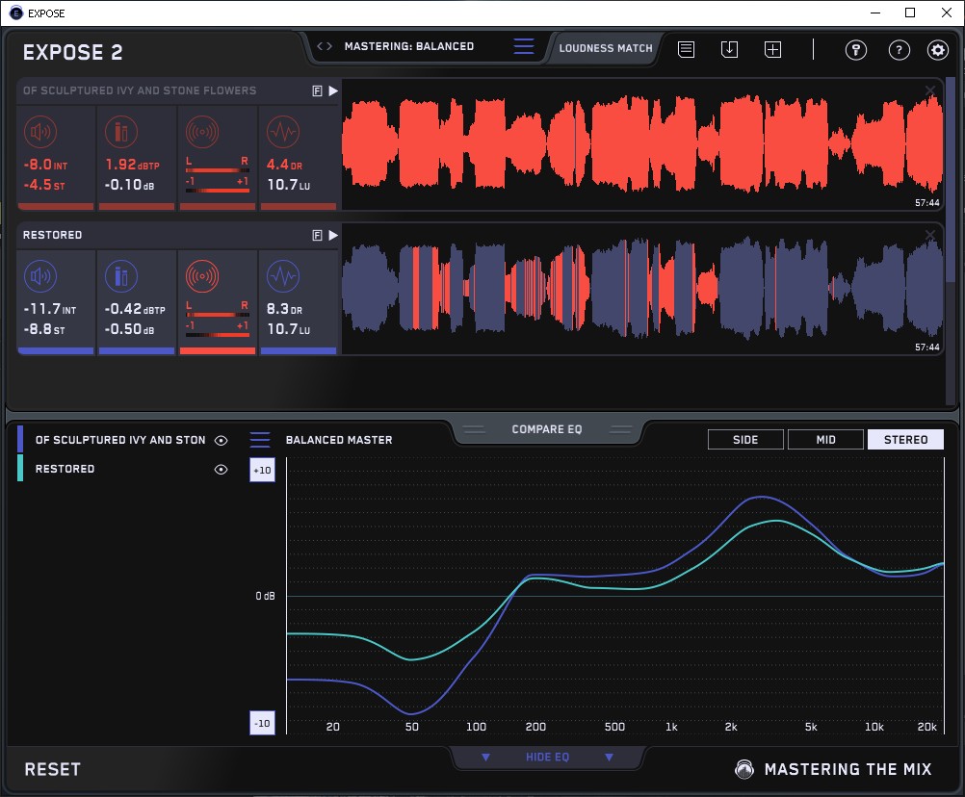965x797 pixels.
Task: Click the BALANCED MASTER target label
Action: 339,440
